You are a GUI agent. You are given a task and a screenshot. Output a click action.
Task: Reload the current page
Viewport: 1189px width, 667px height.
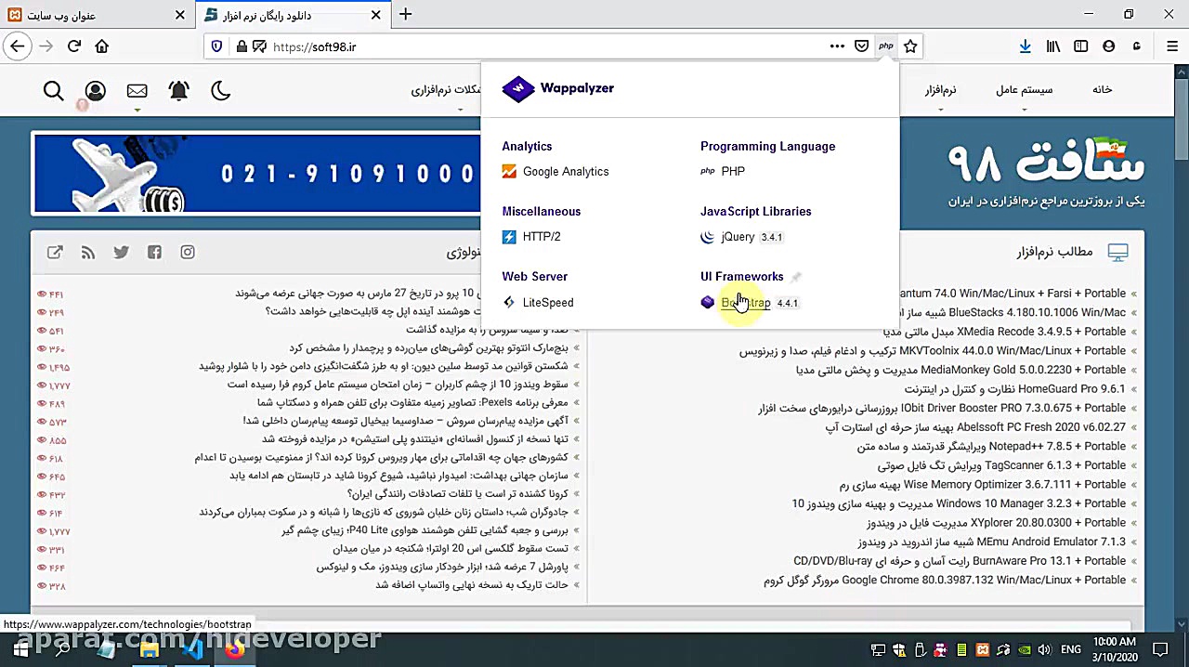click(74, 46)
